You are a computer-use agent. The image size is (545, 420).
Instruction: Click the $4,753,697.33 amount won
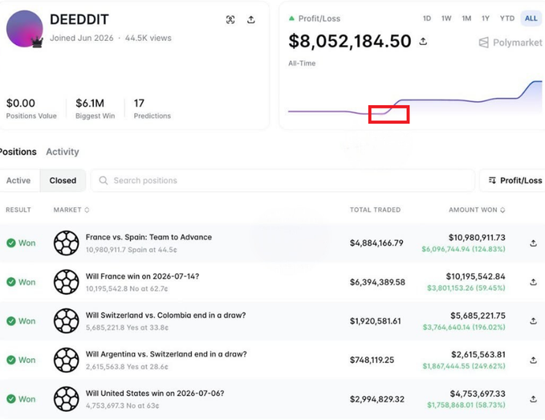[x=478, y=393]
